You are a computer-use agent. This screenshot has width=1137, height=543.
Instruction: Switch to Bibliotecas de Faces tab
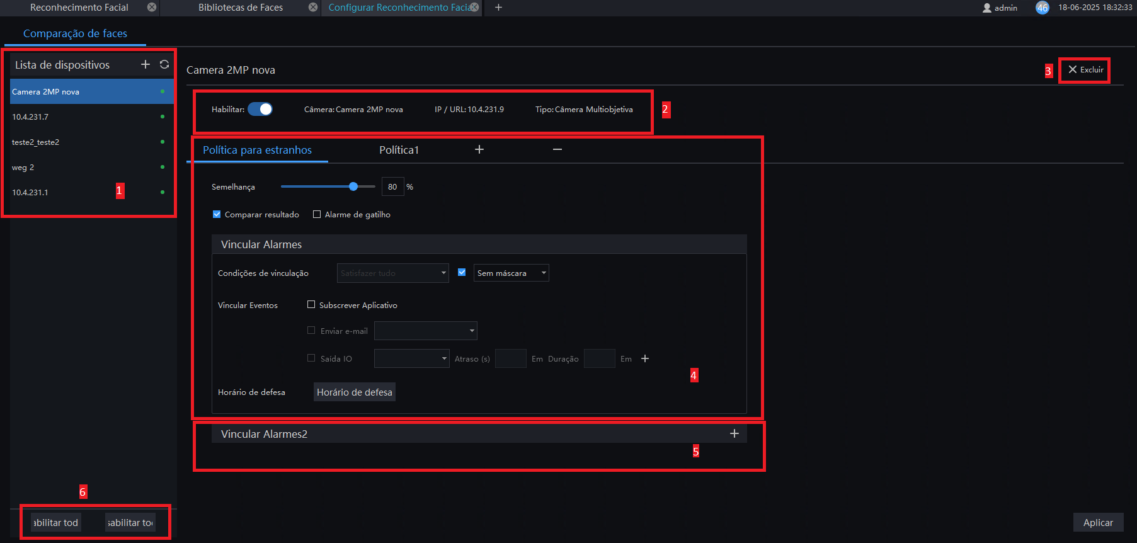coord(241,8)
